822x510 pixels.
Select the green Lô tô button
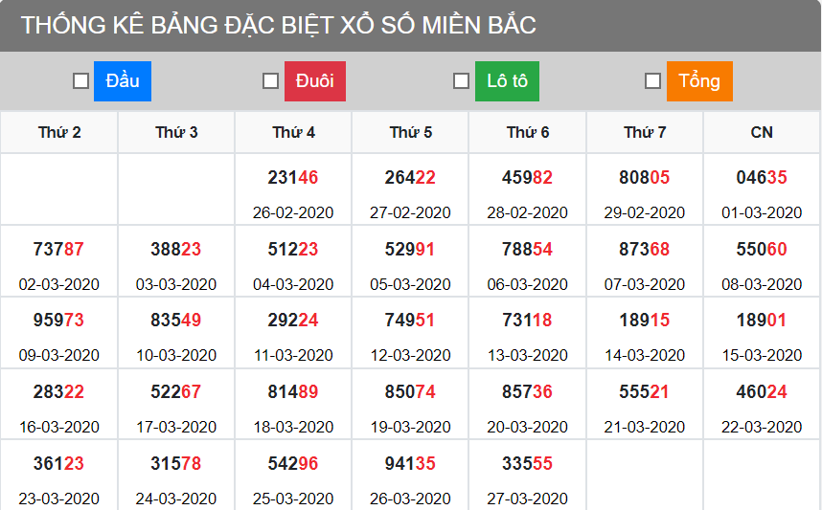(507, 81)
